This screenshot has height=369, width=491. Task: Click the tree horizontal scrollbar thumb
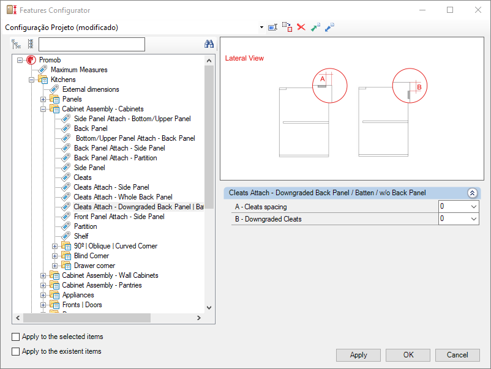(87, 318)
